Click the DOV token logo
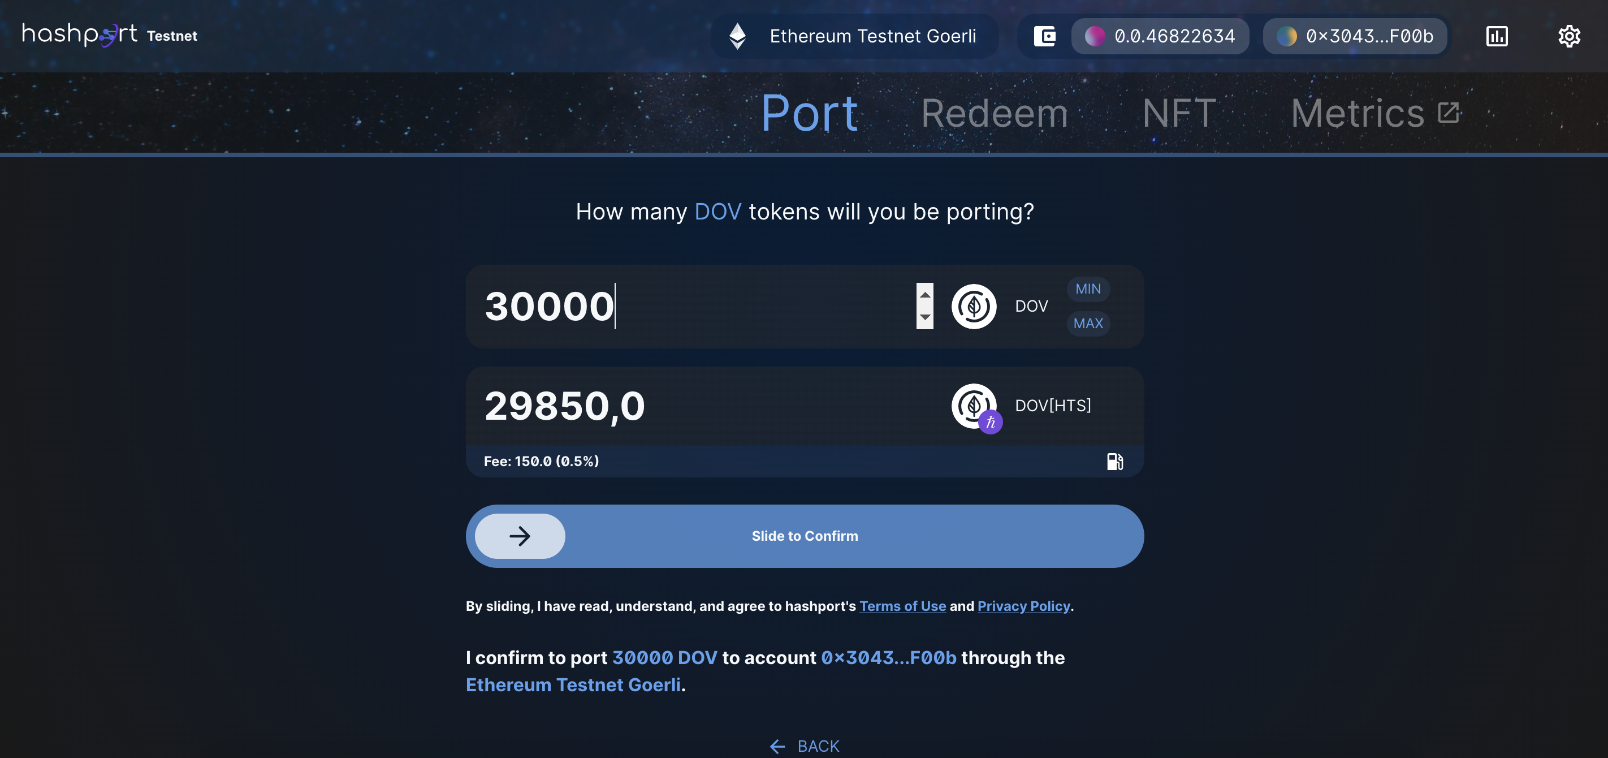The width and height of the screenshot is (1608, 758). pos(974,307)
